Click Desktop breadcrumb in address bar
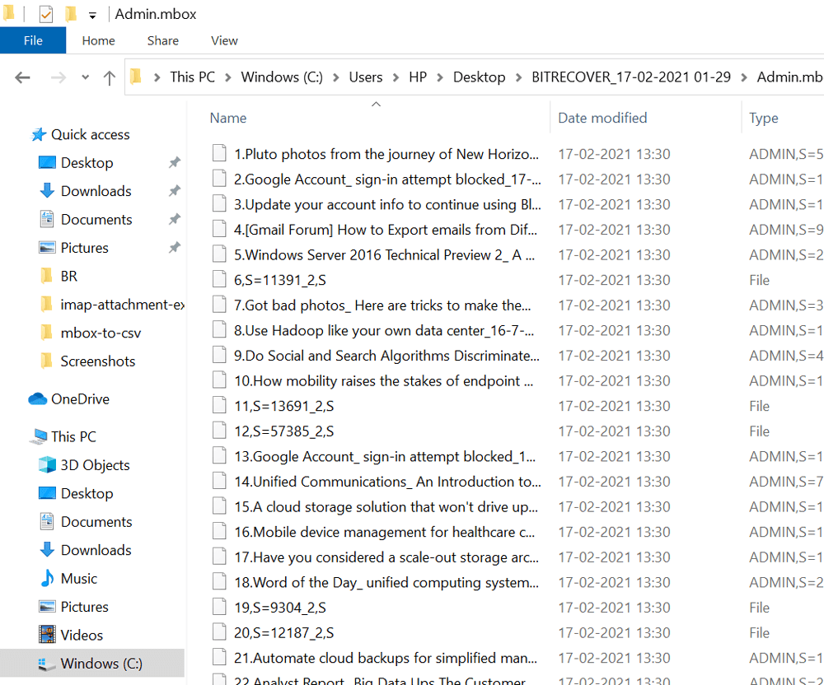This screenshot has width=824, height=685. click(x=479, y=77)
